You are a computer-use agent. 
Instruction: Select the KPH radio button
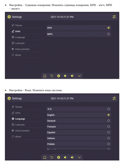(x=109, y=28)
